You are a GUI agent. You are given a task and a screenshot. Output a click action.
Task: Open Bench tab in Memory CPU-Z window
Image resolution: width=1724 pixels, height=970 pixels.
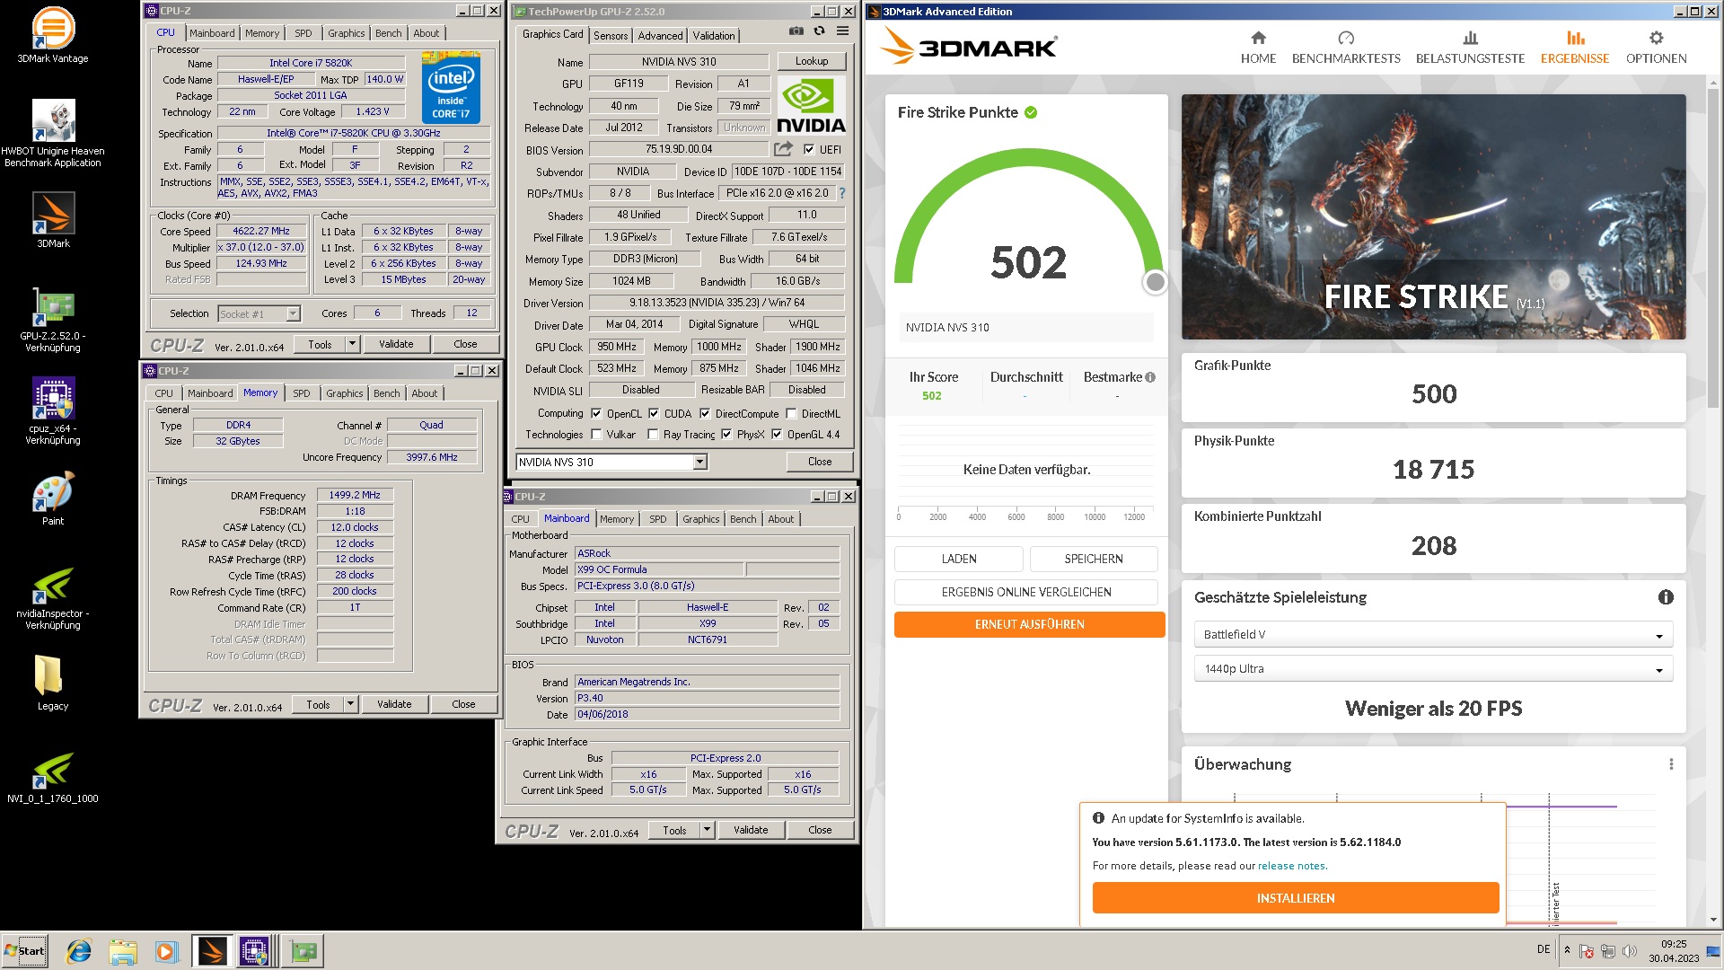(387, 393)
